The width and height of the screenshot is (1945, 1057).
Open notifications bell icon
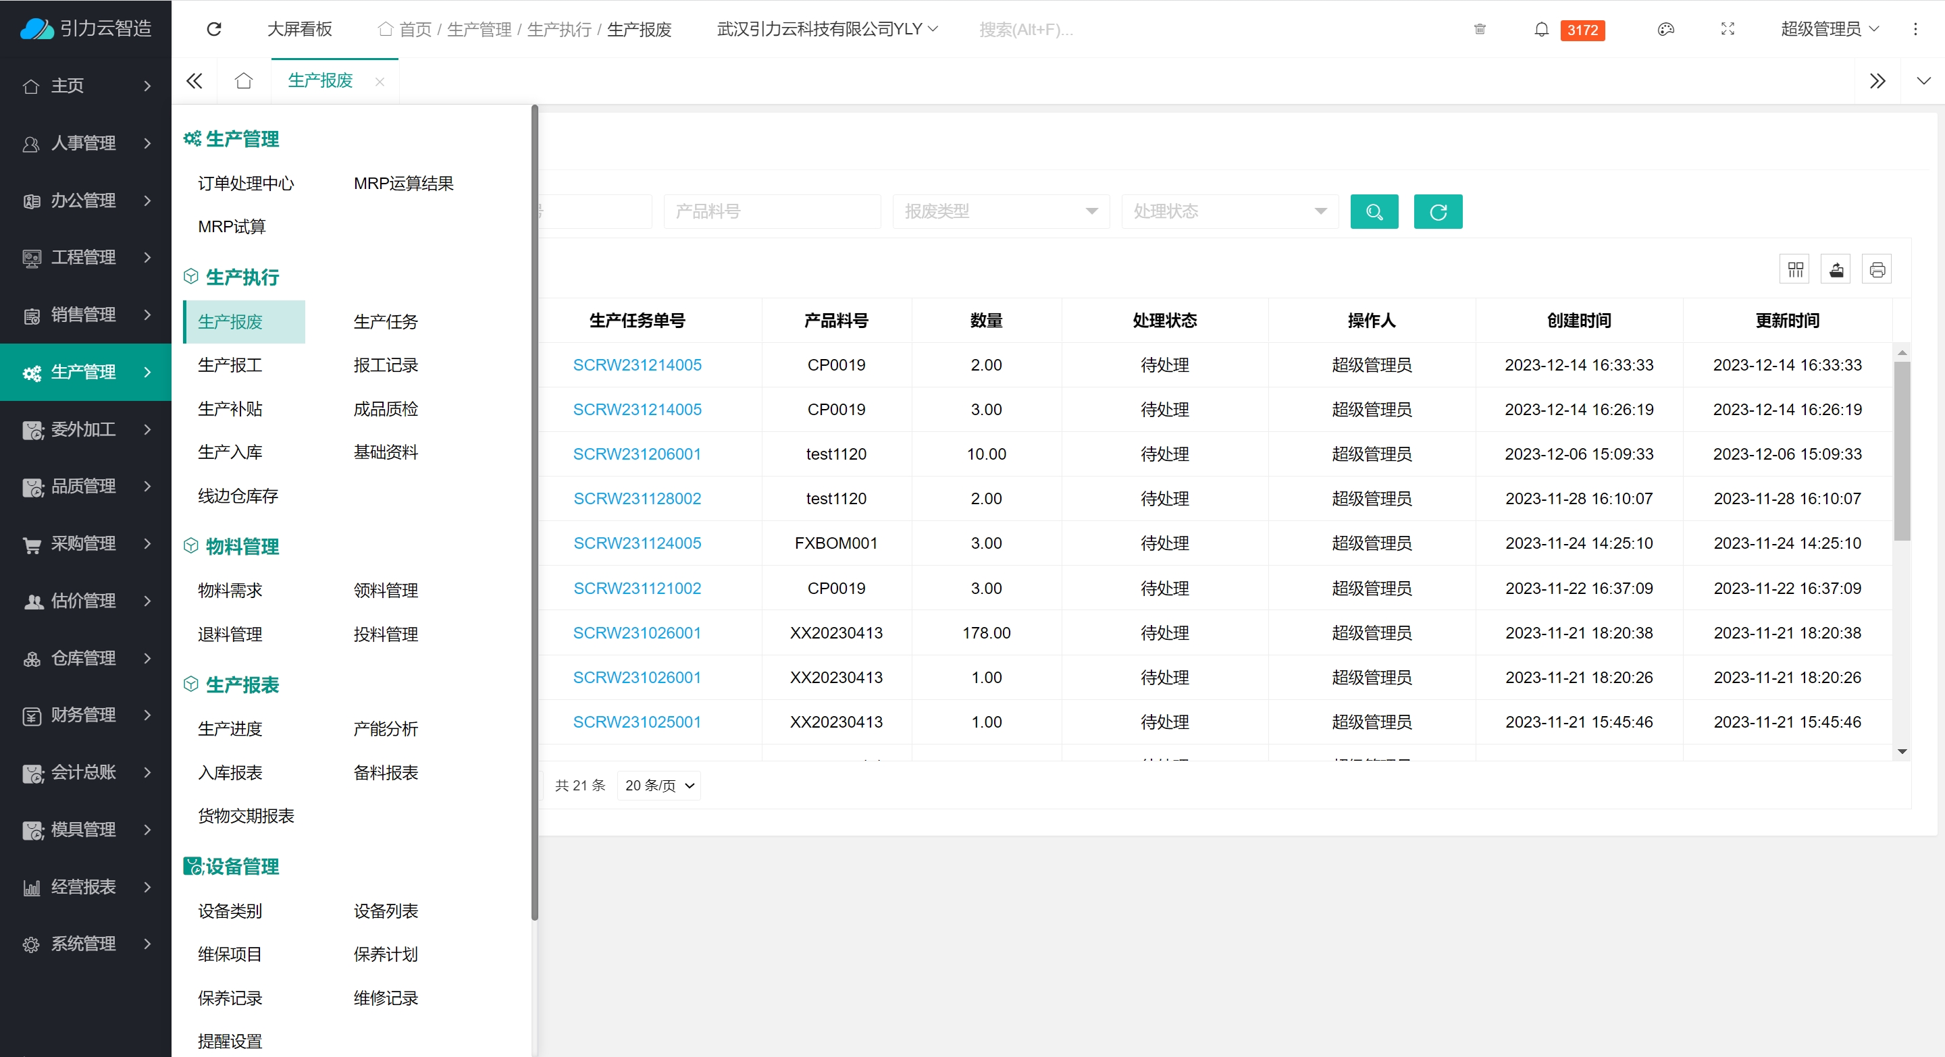(1541, 30)
